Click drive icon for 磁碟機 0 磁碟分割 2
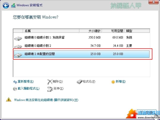The height and width of the screenshot is (120, 160). coord(18,46)
